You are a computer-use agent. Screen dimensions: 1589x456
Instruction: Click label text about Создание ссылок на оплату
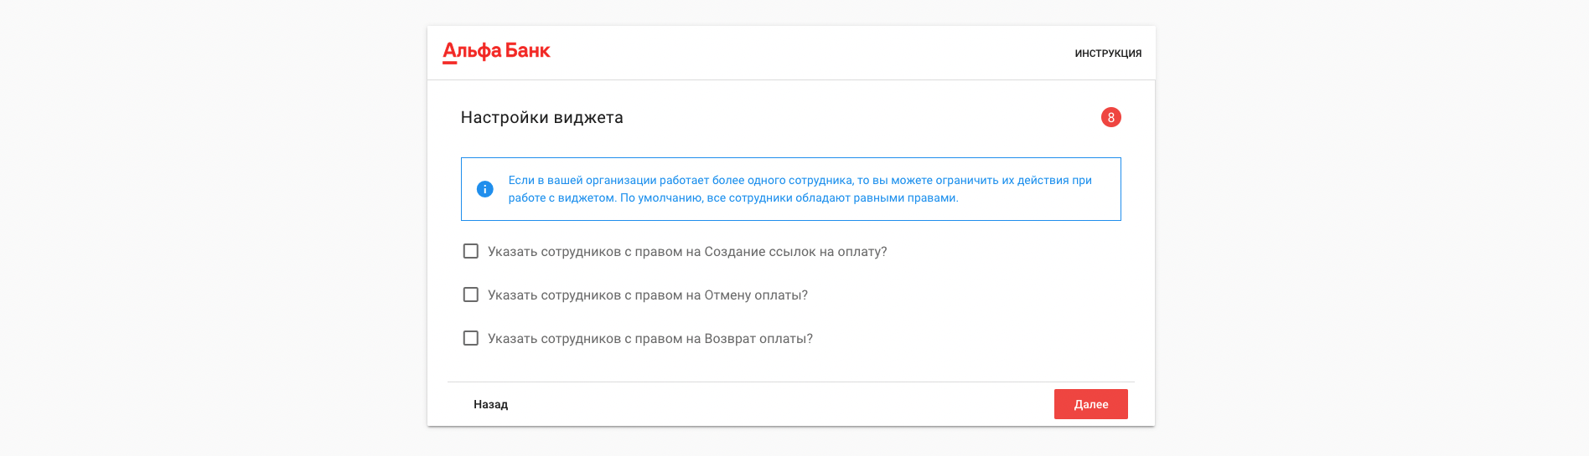687,252
